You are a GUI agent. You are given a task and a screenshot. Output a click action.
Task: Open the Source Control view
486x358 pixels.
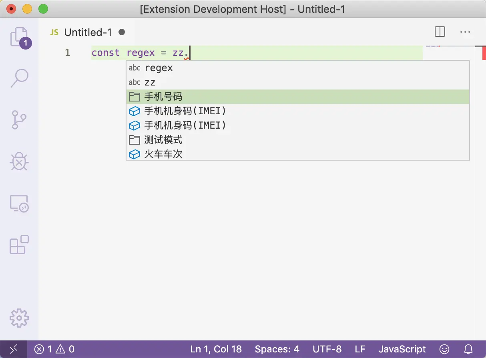[19, 119]
